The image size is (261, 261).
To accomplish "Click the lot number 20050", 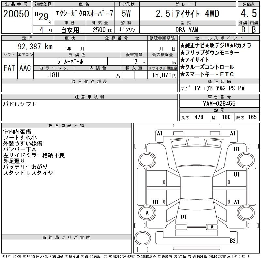I will click(16, 14).
